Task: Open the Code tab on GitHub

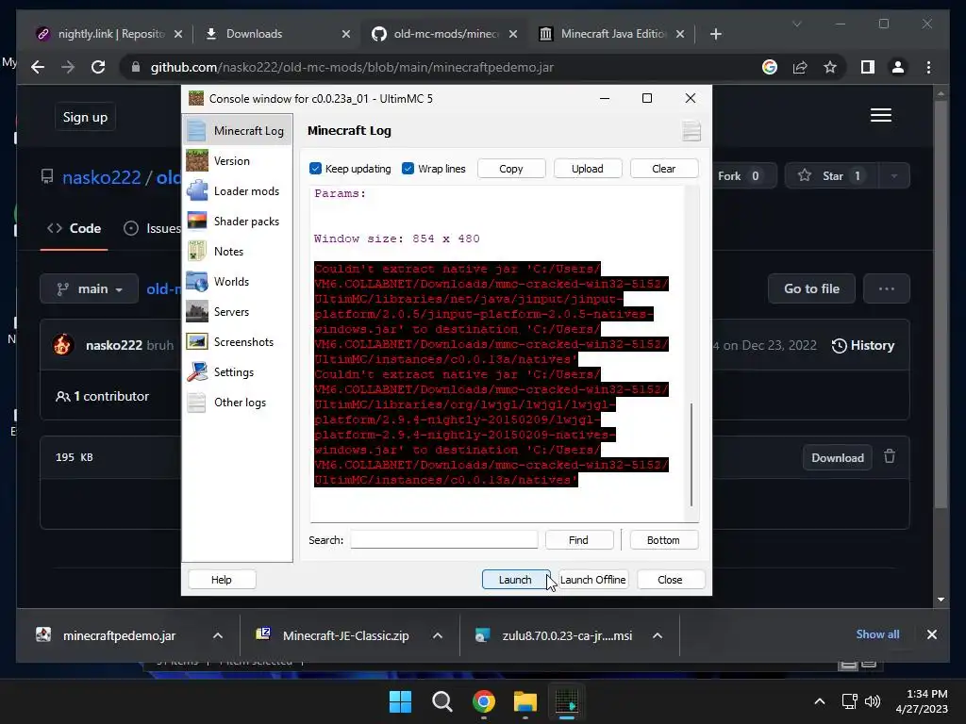Action: point(74,228)
